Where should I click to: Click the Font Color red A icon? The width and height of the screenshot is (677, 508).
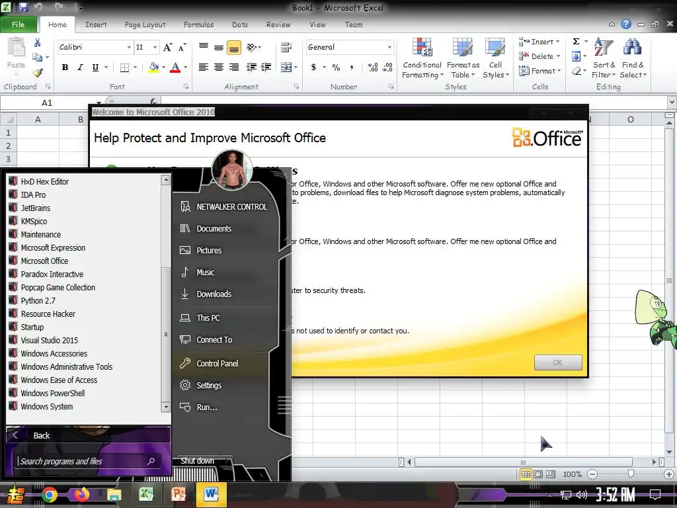pos(175,67)
